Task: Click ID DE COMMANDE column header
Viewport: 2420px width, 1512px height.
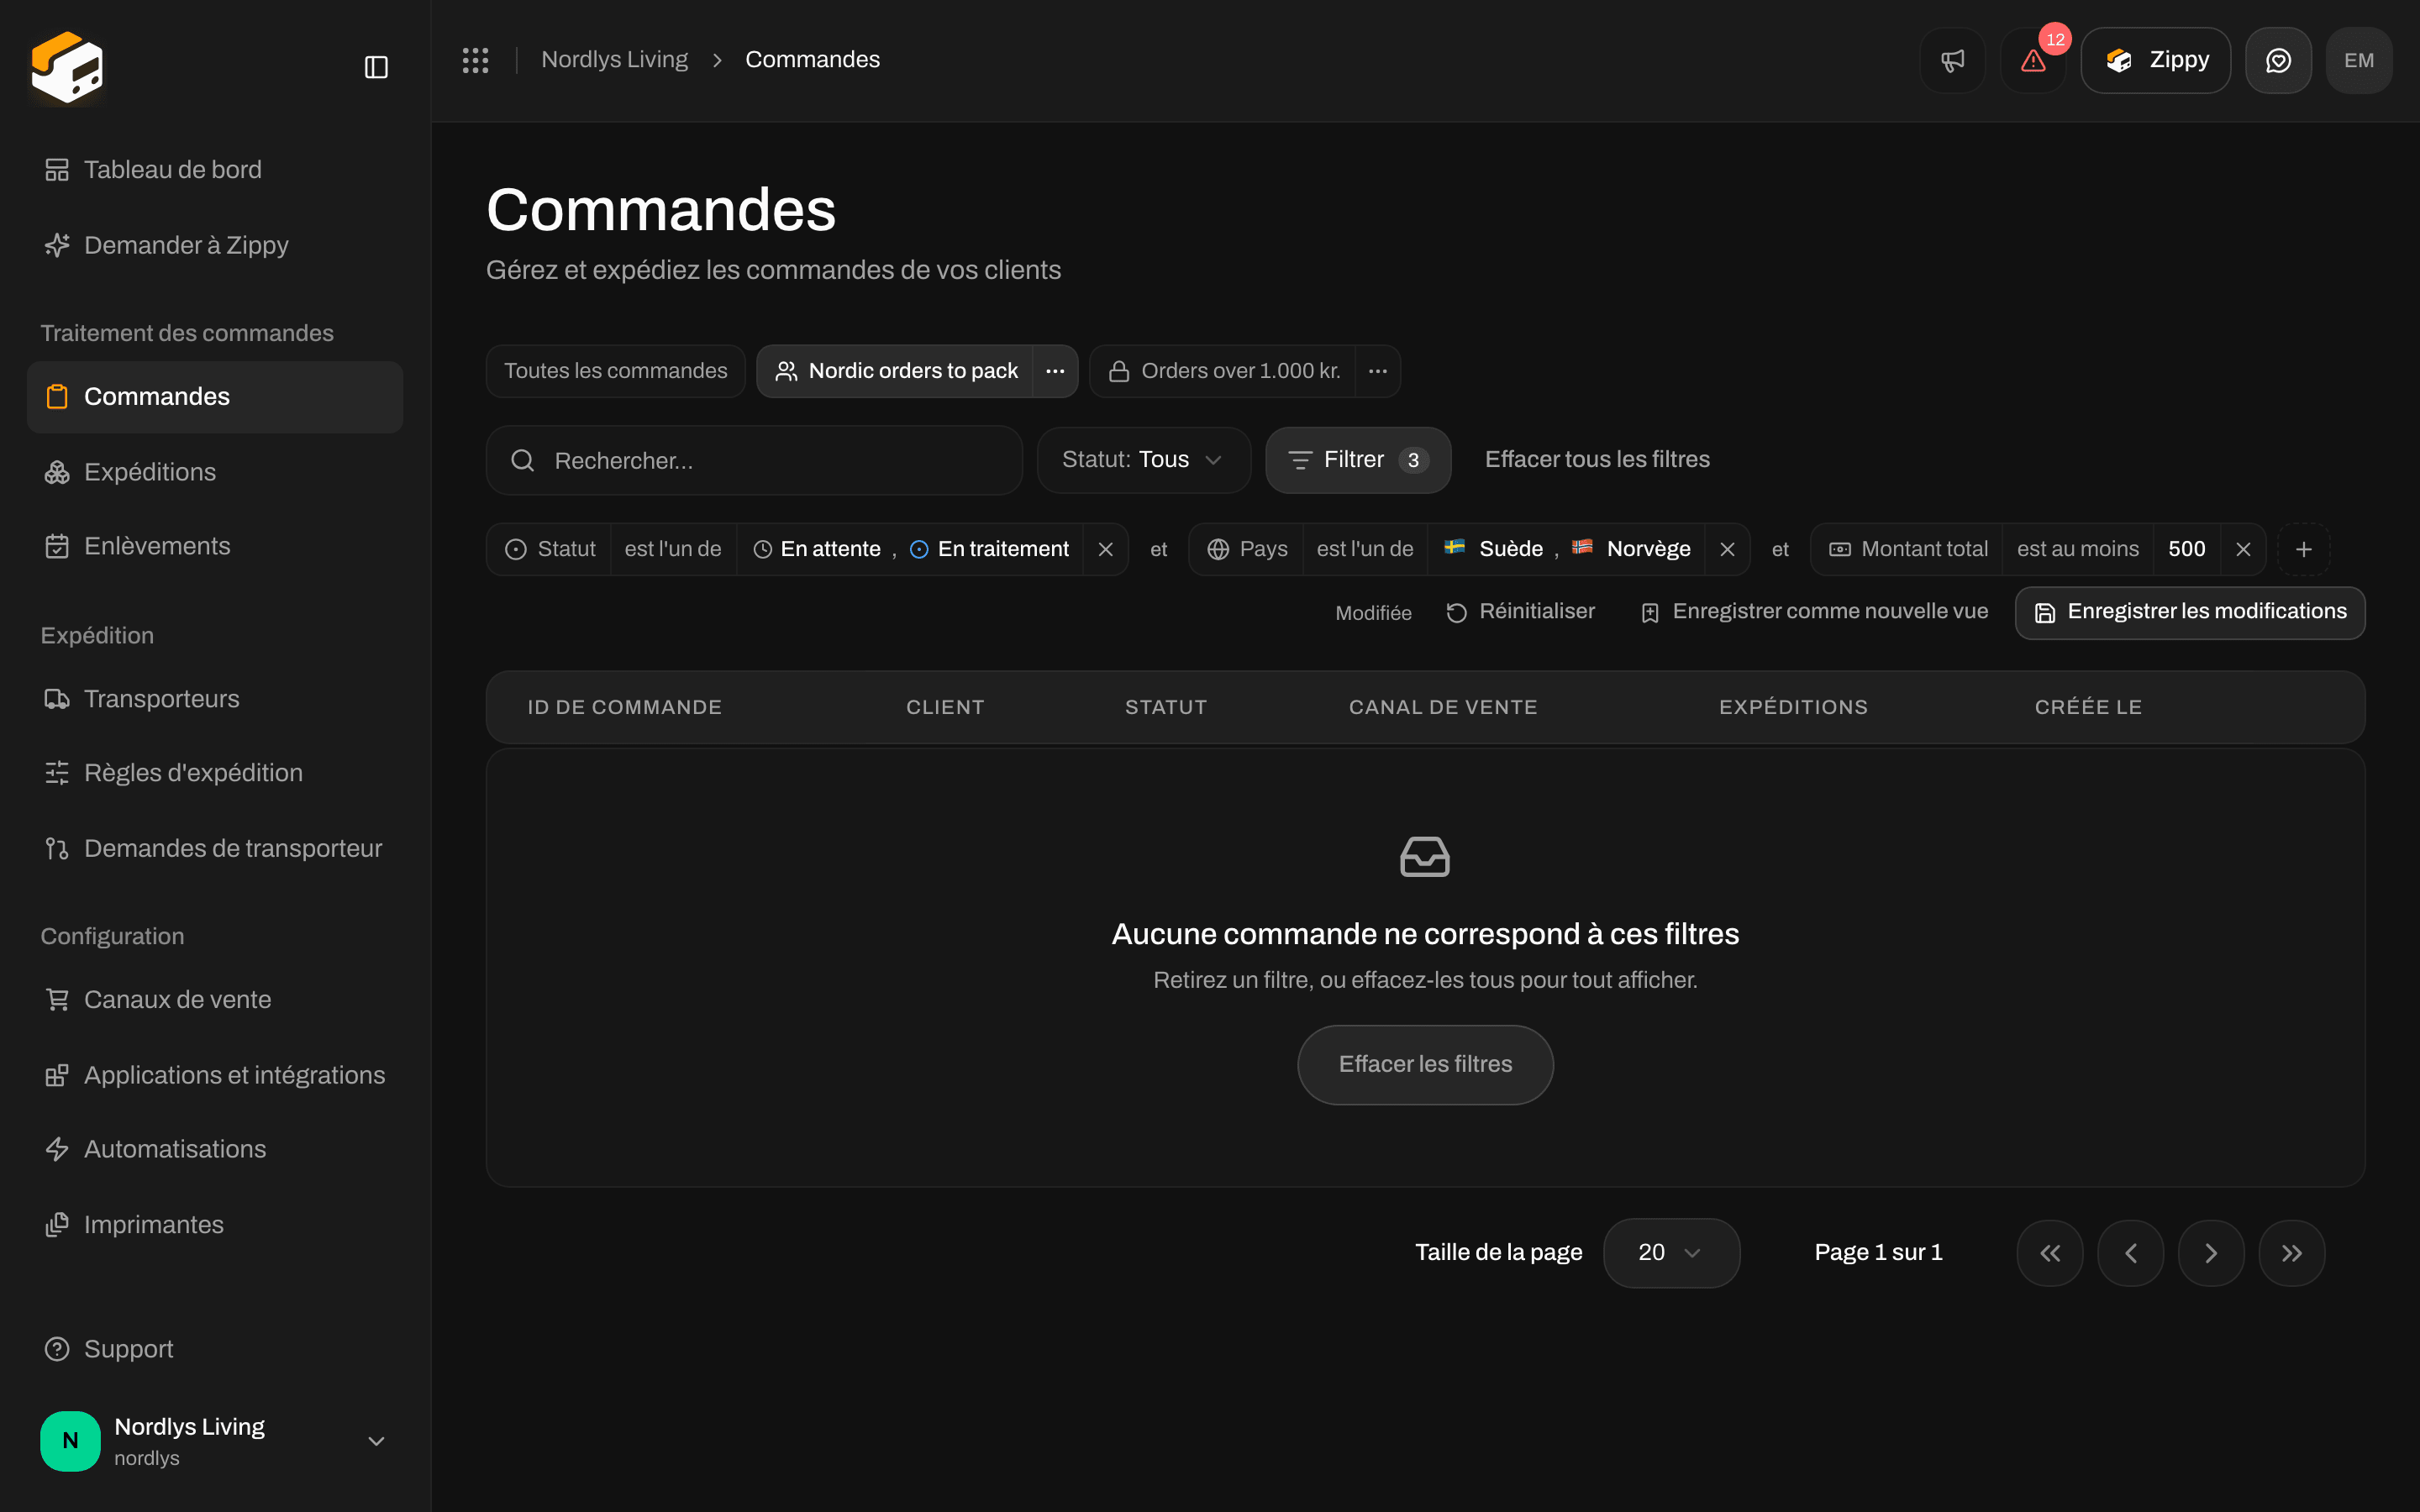Action: 624,707
